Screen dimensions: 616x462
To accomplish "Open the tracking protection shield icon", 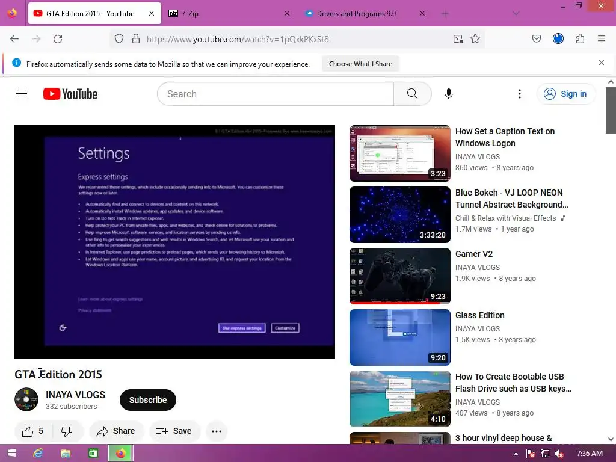I will tap(119, 39).
